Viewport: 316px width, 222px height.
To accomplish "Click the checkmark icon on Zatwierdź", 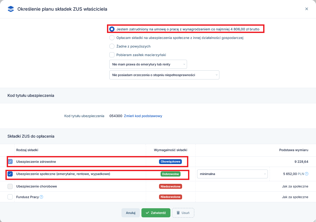I will (x=147, y=213).
